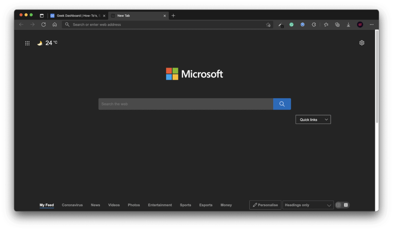Image resolution: width=393 pixels, height=230 pixels.
Task: Open the Coronavirus feed
Action: pos(72,205)
